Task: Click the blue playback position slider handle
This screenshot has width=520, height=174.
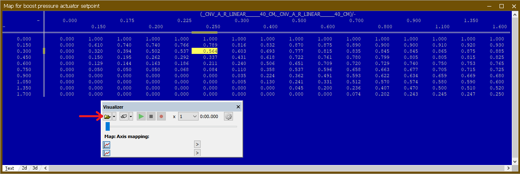Action: [108, 127]
